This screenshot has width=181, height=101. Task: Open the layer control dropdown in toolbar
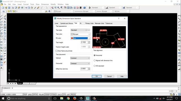tap(25, 11)
